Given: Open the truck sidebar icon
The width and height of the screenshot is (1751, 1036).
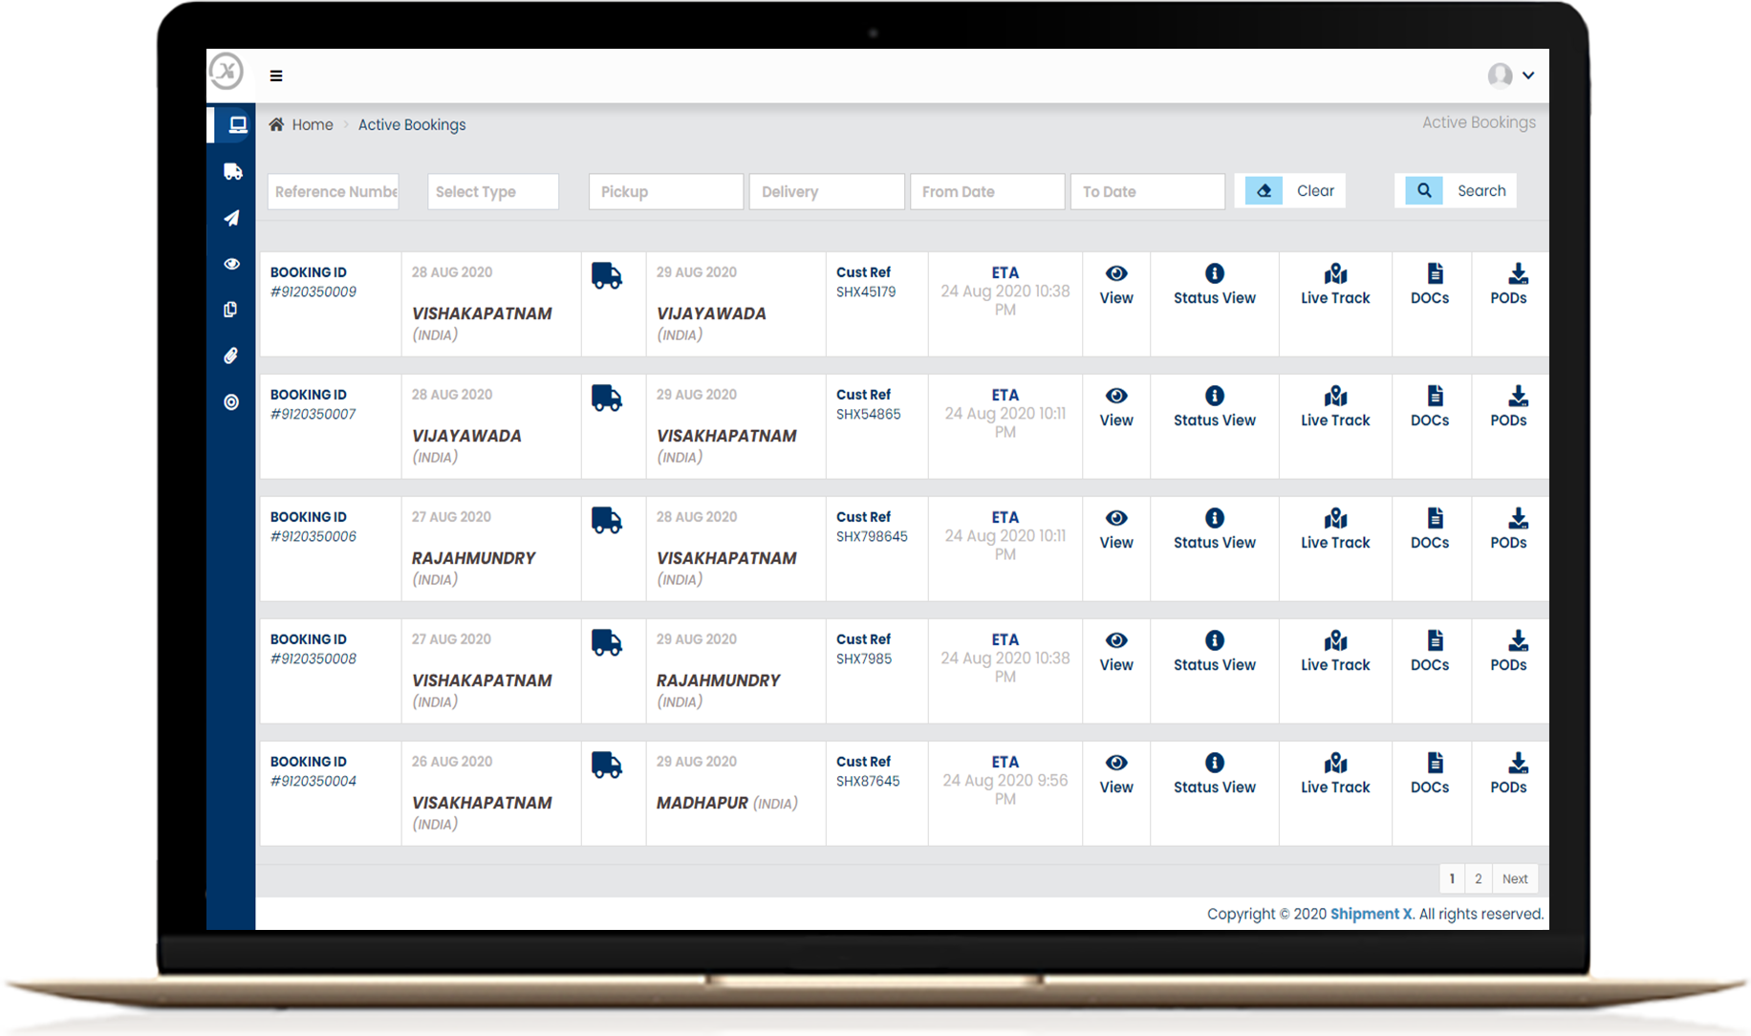Looking at the screenshot, I should click(232, 172).
